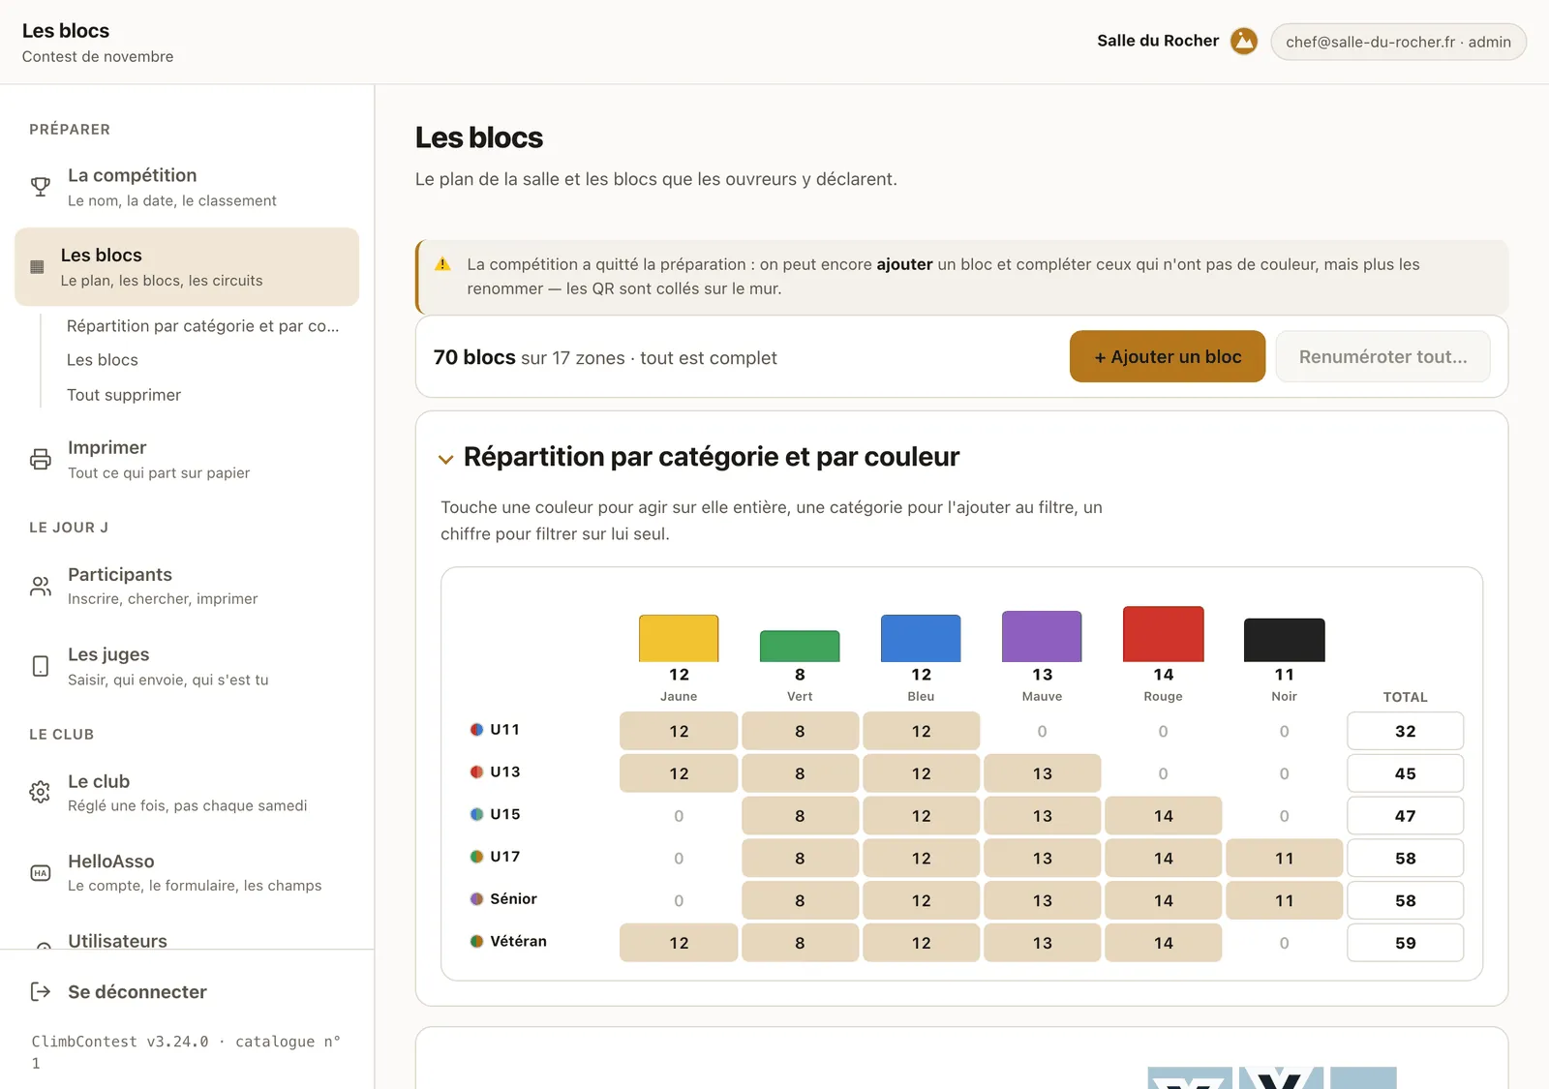Click the U13 category label
1549x1089 pixels.
point(505,771)
